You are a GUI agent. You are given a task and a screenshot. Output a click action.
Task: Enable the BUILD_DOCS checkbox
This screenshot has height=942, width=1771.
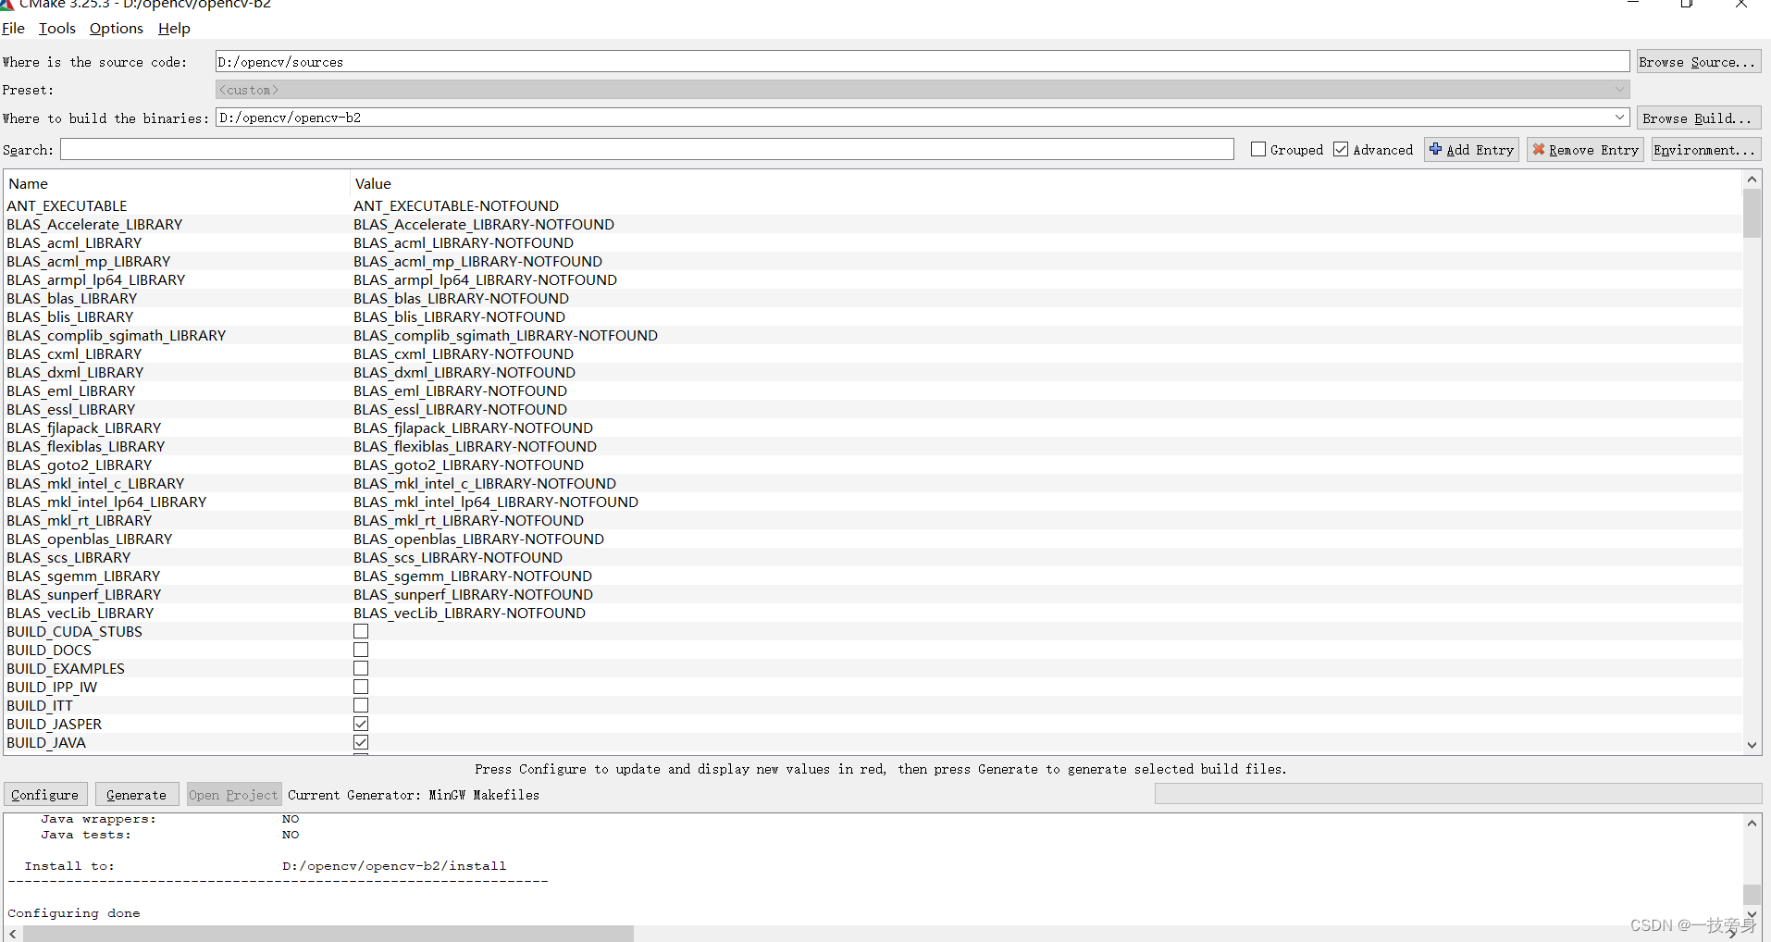click(360, 649)
